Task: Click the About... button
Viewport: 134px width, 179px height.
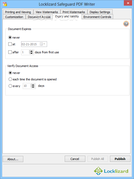Action: click(x=13, y=159)
